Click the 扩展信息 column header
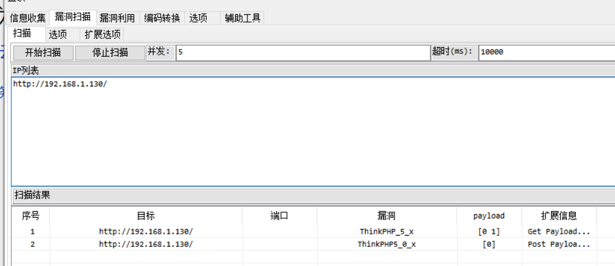This screenshot has height=266, width=615. 559,215
